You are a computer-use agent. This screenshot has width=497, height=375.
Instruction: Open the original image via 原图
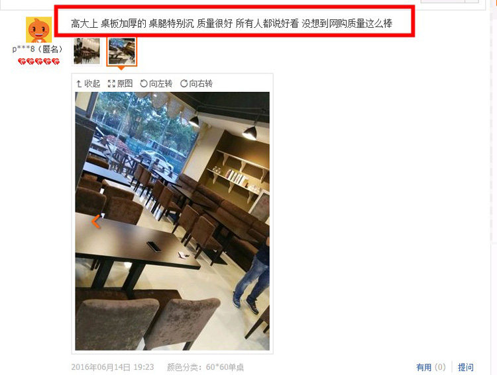(x=120, y=83)
